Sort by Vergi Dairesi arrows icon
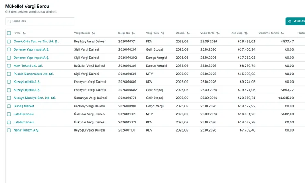The width and height of the screenshot is (305, 183). click(93, 33)
